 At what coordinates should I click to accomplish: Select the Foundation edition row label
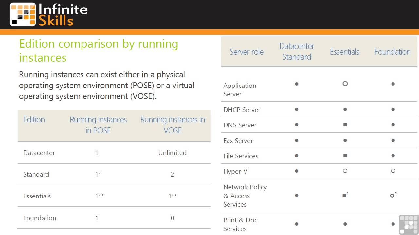[x=40, y=218]
